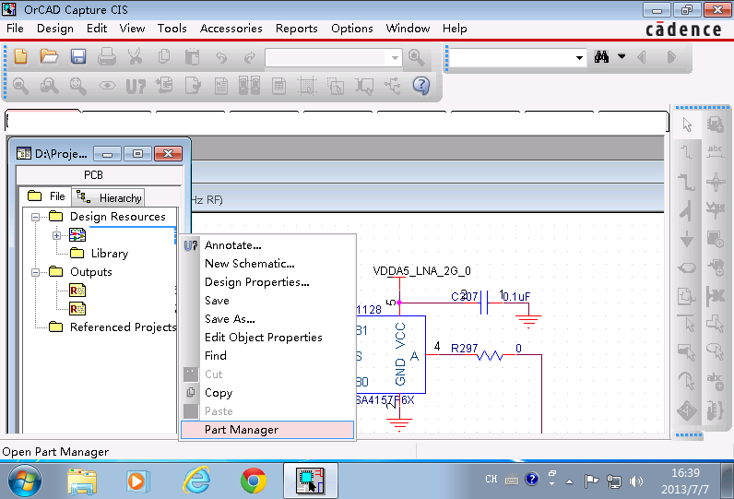This screenshot has width=734, height=499.
Task: Select the Referenced Projects folder
Action: point(112,327)
